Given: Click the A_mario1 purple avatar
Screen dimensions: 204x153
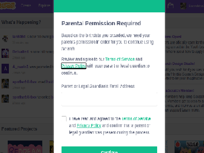Looking at the screenshot, I should pos(5,68).
